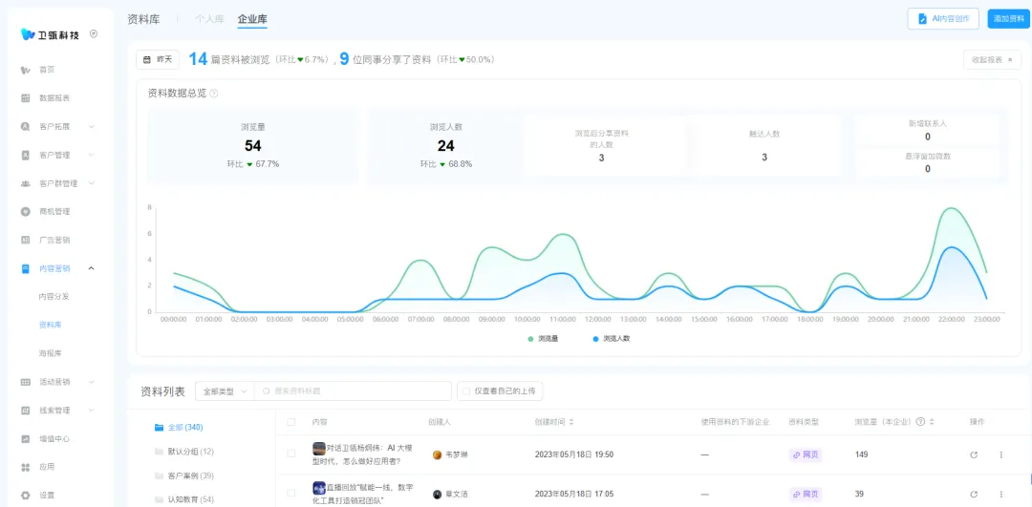Click the help icon beside 资料数据总览
This screenshot has width=1032, height=507.
[214, 94]
